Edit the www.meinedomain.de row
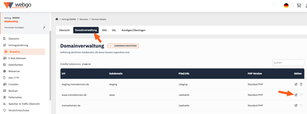The width and height of the screenshot is (307, 114). [296, 95]
